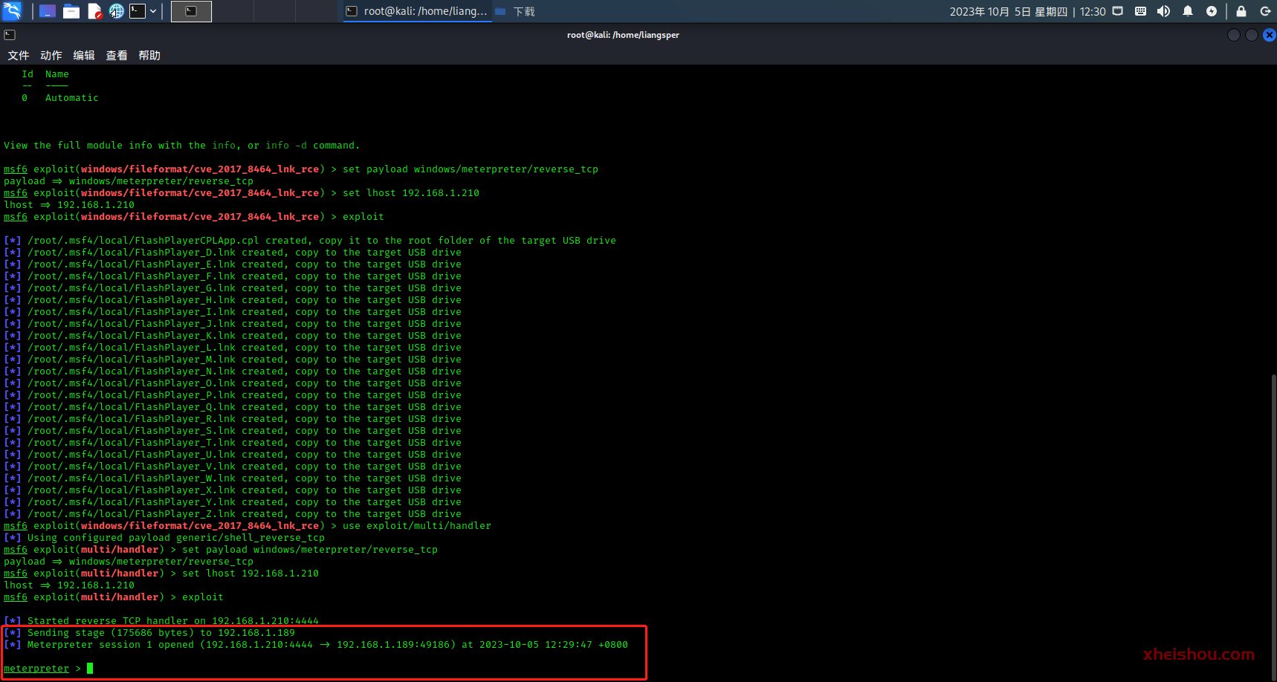
Task: Click the show desktop panel icon
Action: click(48, 11)
